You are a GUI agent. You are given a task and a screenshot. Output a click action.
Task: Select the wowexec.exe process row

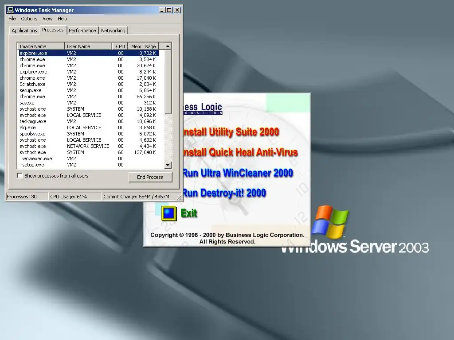[88, 159]
